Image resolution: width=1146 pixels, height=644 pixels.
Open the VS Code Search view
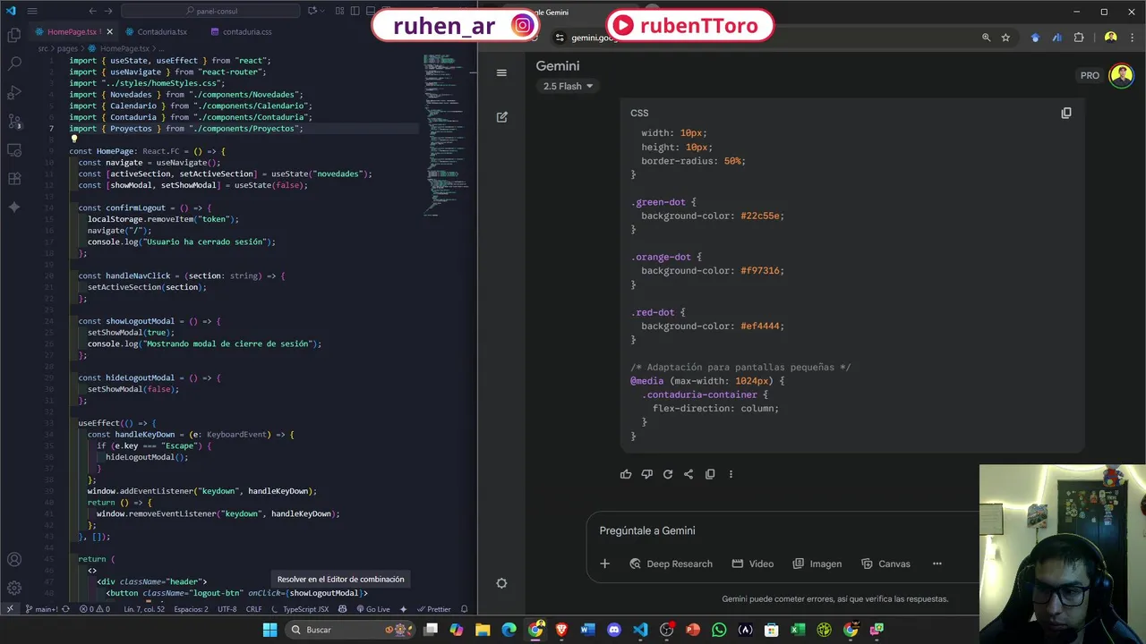click(x=14, y=64)
